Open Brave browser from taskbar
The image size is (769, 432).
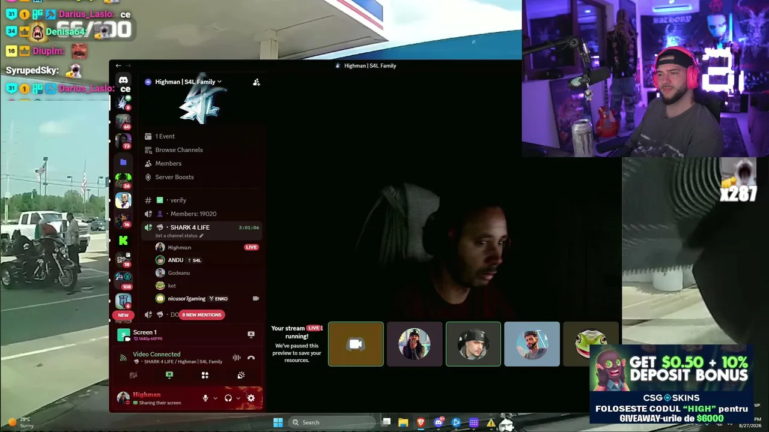click(x=421, y=422)
